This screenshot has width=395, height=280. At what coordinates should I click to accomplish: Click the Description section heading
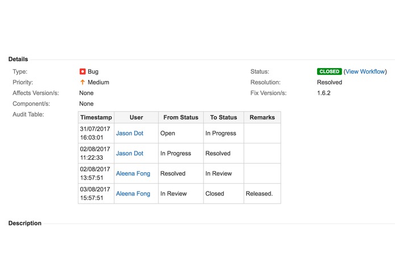click(24, 223)
